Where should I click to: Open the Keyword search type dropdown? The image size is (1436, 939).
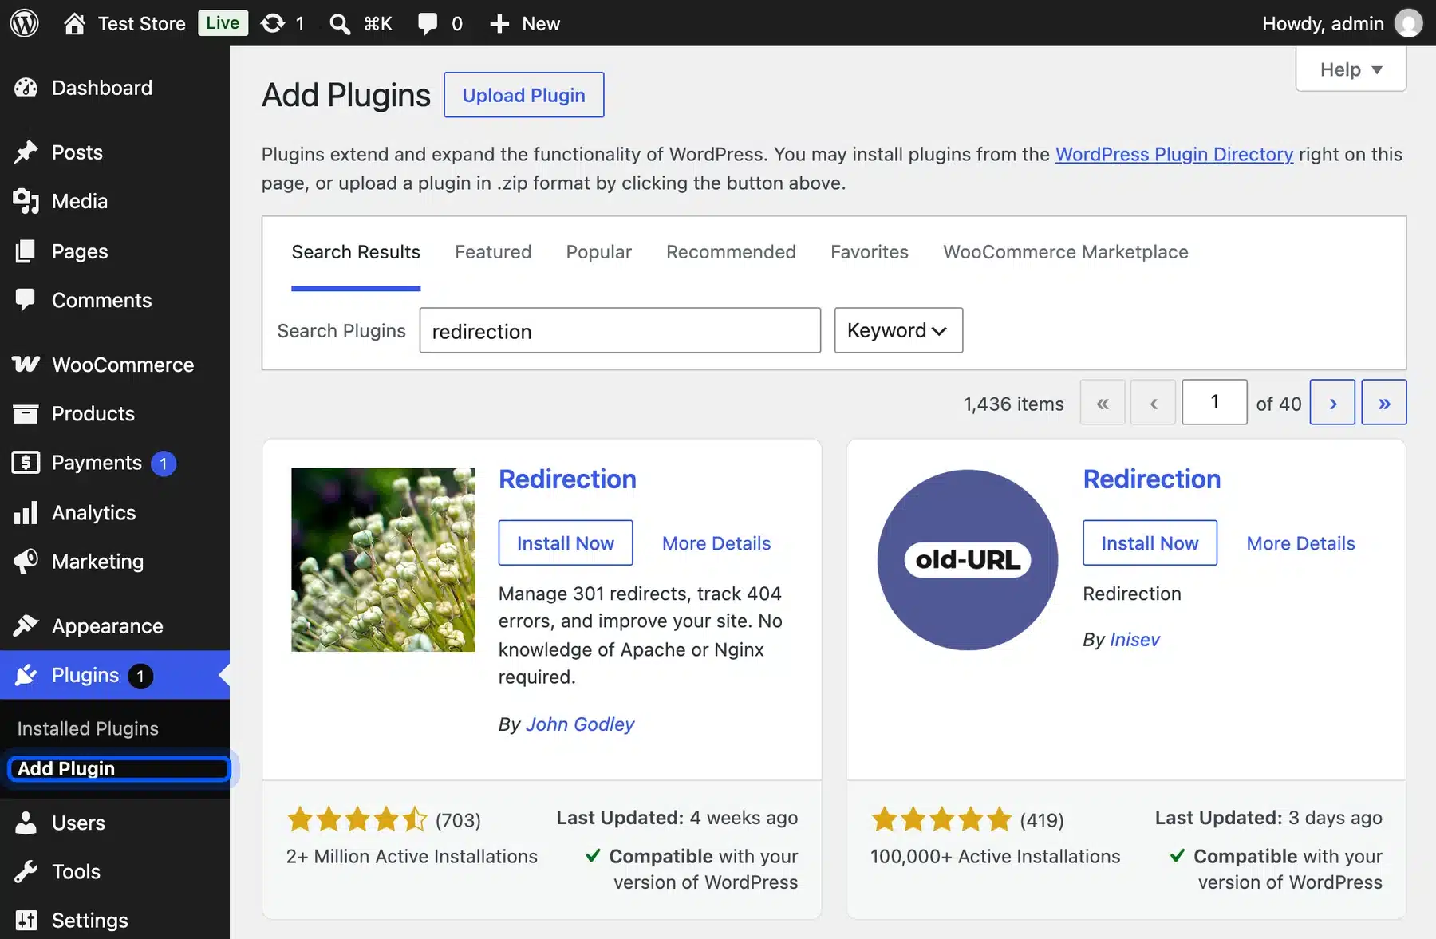coord(898,330)
